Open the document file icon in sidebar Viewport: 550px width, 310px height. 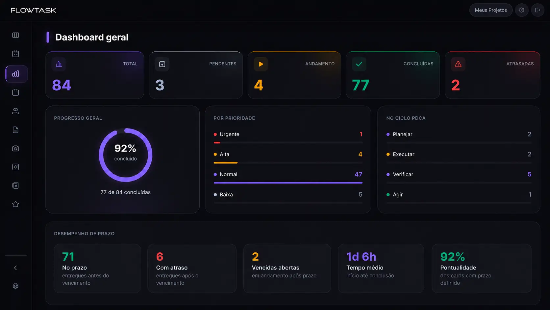point(15,130)
